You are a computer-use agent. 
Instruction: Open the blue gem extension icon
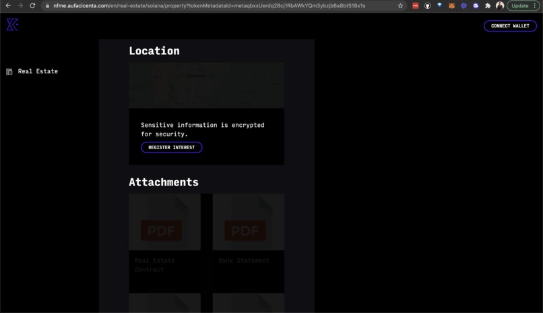[439, 5]
